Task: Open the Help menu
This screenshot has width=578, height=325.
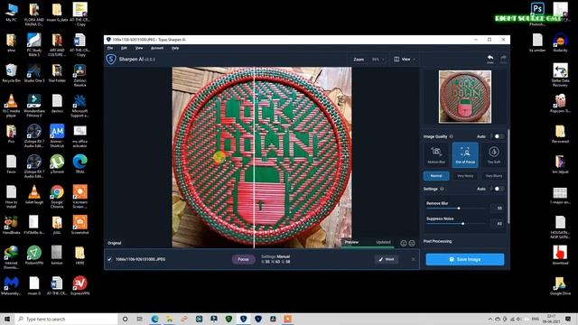Action: 175,48
